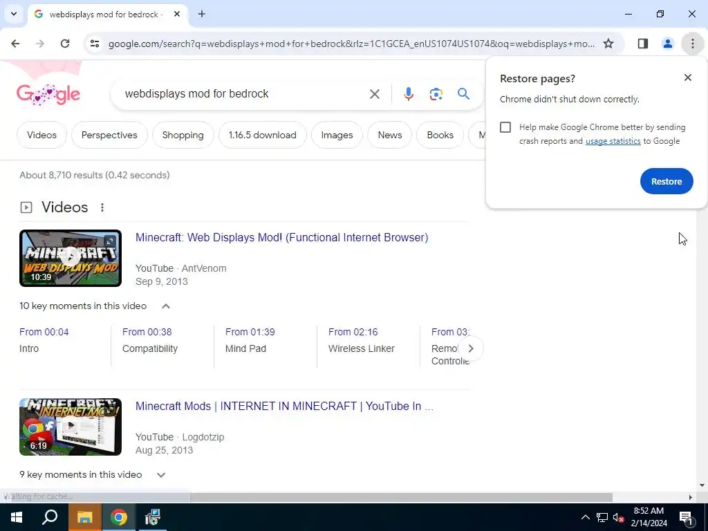Viewport: 708px width, 531px height.
Task: Click the muted volume tray icon
Action: point(618,517)
